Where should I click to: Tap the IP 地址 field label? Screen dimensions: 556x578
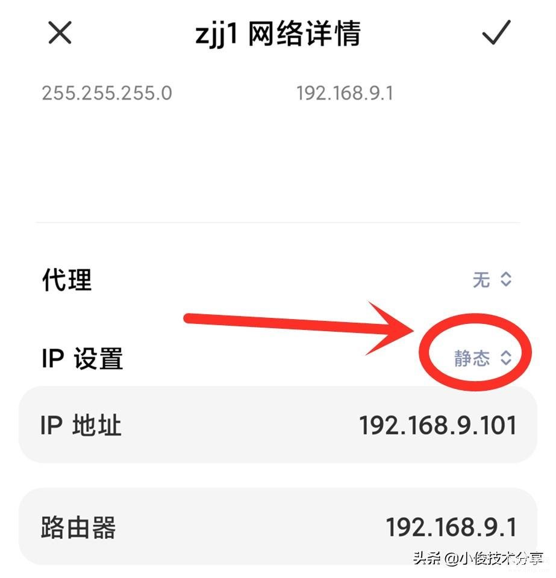[81, 426]
